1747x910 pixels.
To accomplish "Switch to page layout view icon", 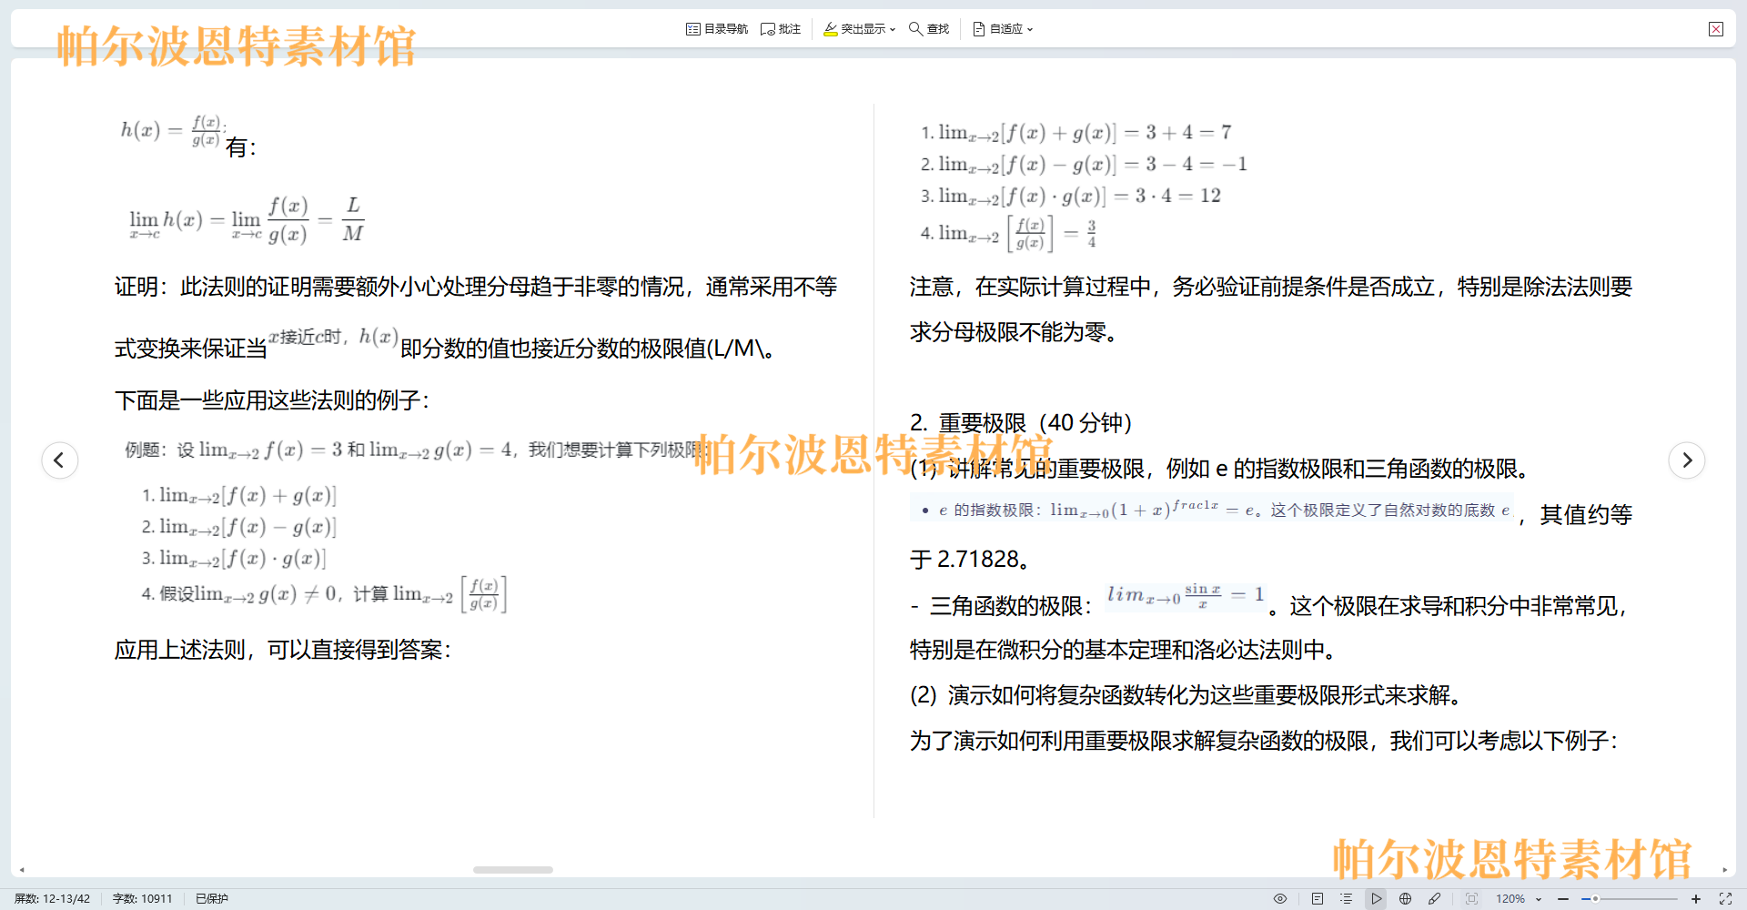I will click(x=1318, y=898).
